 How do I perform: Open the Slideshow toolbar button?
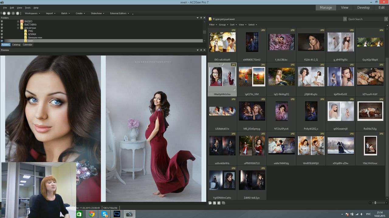tap(98, 13)
